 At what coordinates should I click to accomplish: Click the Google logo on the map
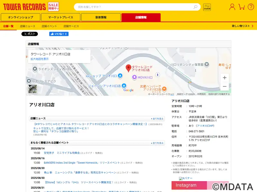(x=128, y=90)
